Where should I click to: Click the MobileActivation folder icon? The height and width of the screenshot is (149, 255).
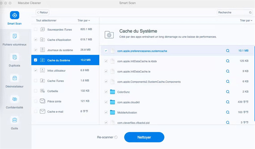(x=113, y=112)
